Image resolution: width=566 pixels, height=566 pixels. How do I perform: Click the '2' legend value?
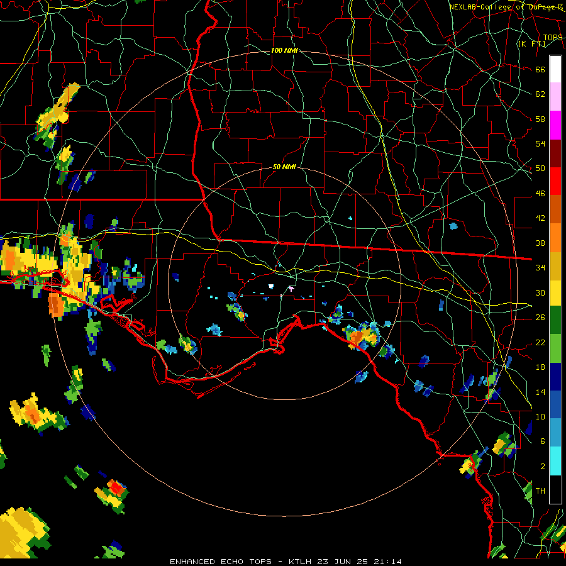click(x=543, y=467)
